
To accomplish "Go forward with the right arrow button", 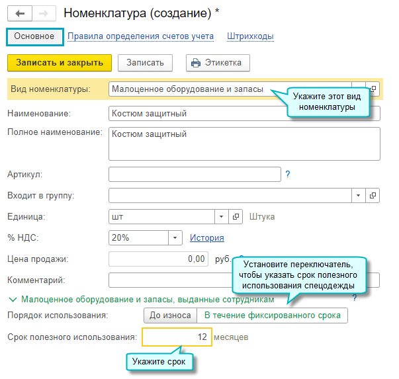I will [44, 13].
